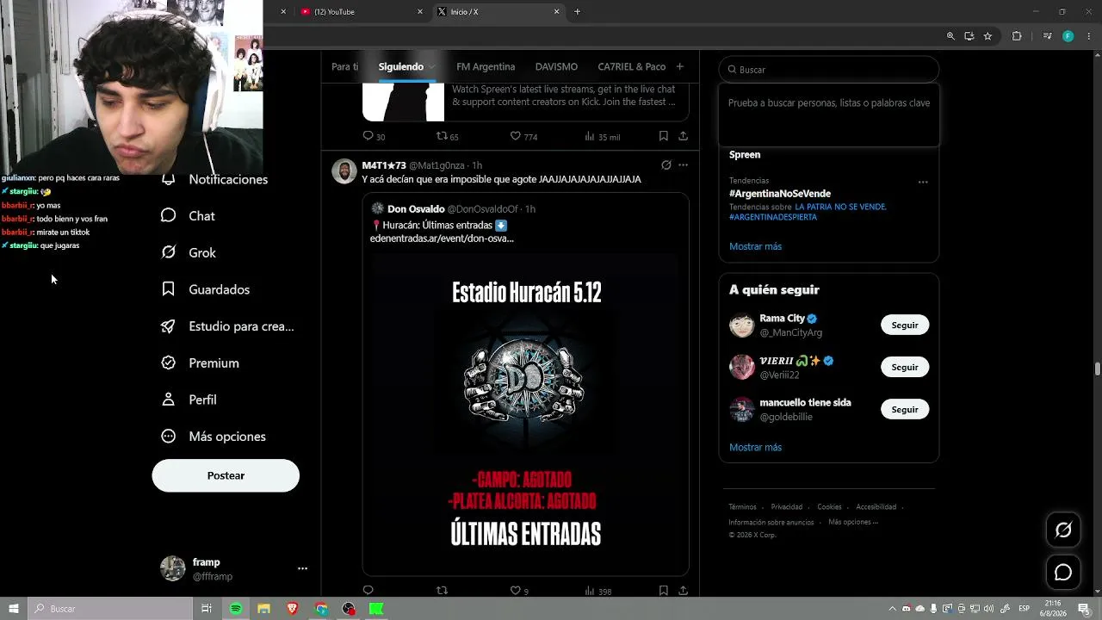Open the edenentradas.ar event link
Image resolution: width=1102 pixels, height=620 pixels.
click(442, 239)
